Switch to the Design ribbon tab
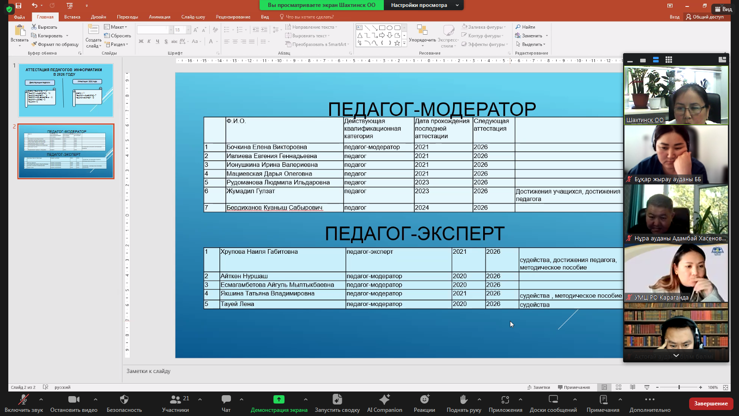Viewport: 739px width, 416px height. 98,17
